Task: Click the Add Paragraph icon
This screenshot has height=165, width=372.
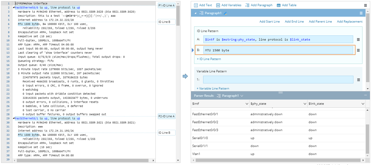Action: tap(247, 5)
